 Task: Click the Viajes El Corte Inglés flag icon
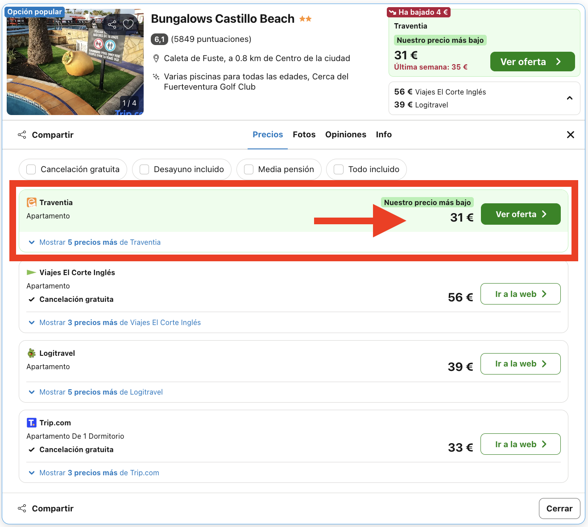(31, 272)
